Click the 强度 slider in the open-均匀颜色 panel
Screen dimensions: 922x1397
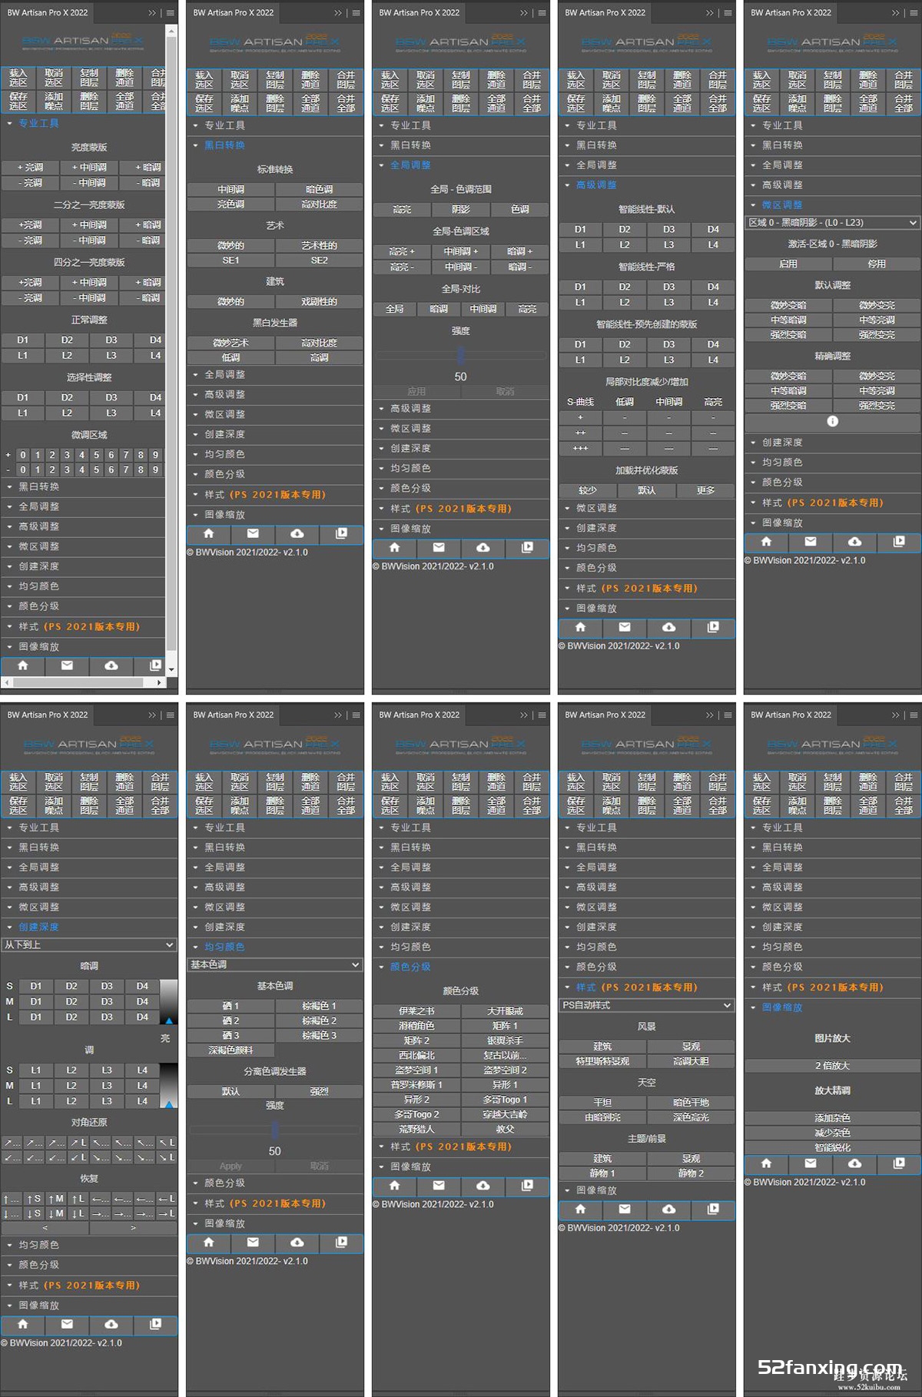[x=275, y=1130]
